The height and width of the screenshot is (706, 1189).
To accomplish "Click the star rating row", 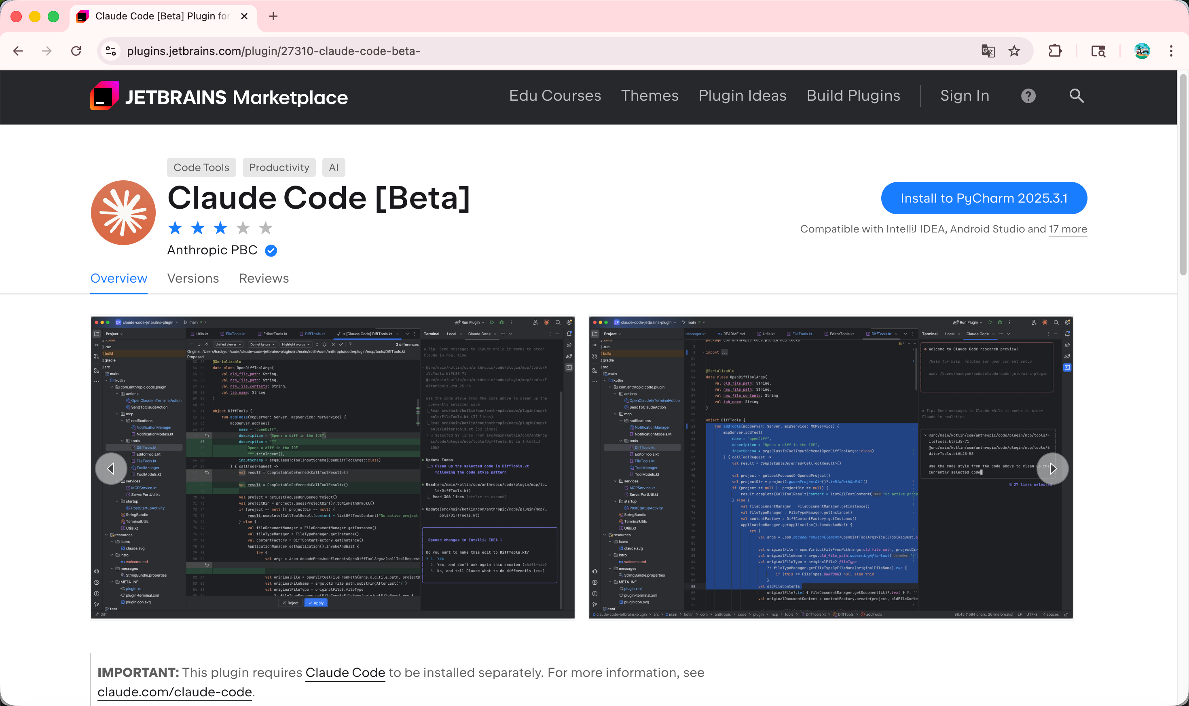I will tap(220, 228).
